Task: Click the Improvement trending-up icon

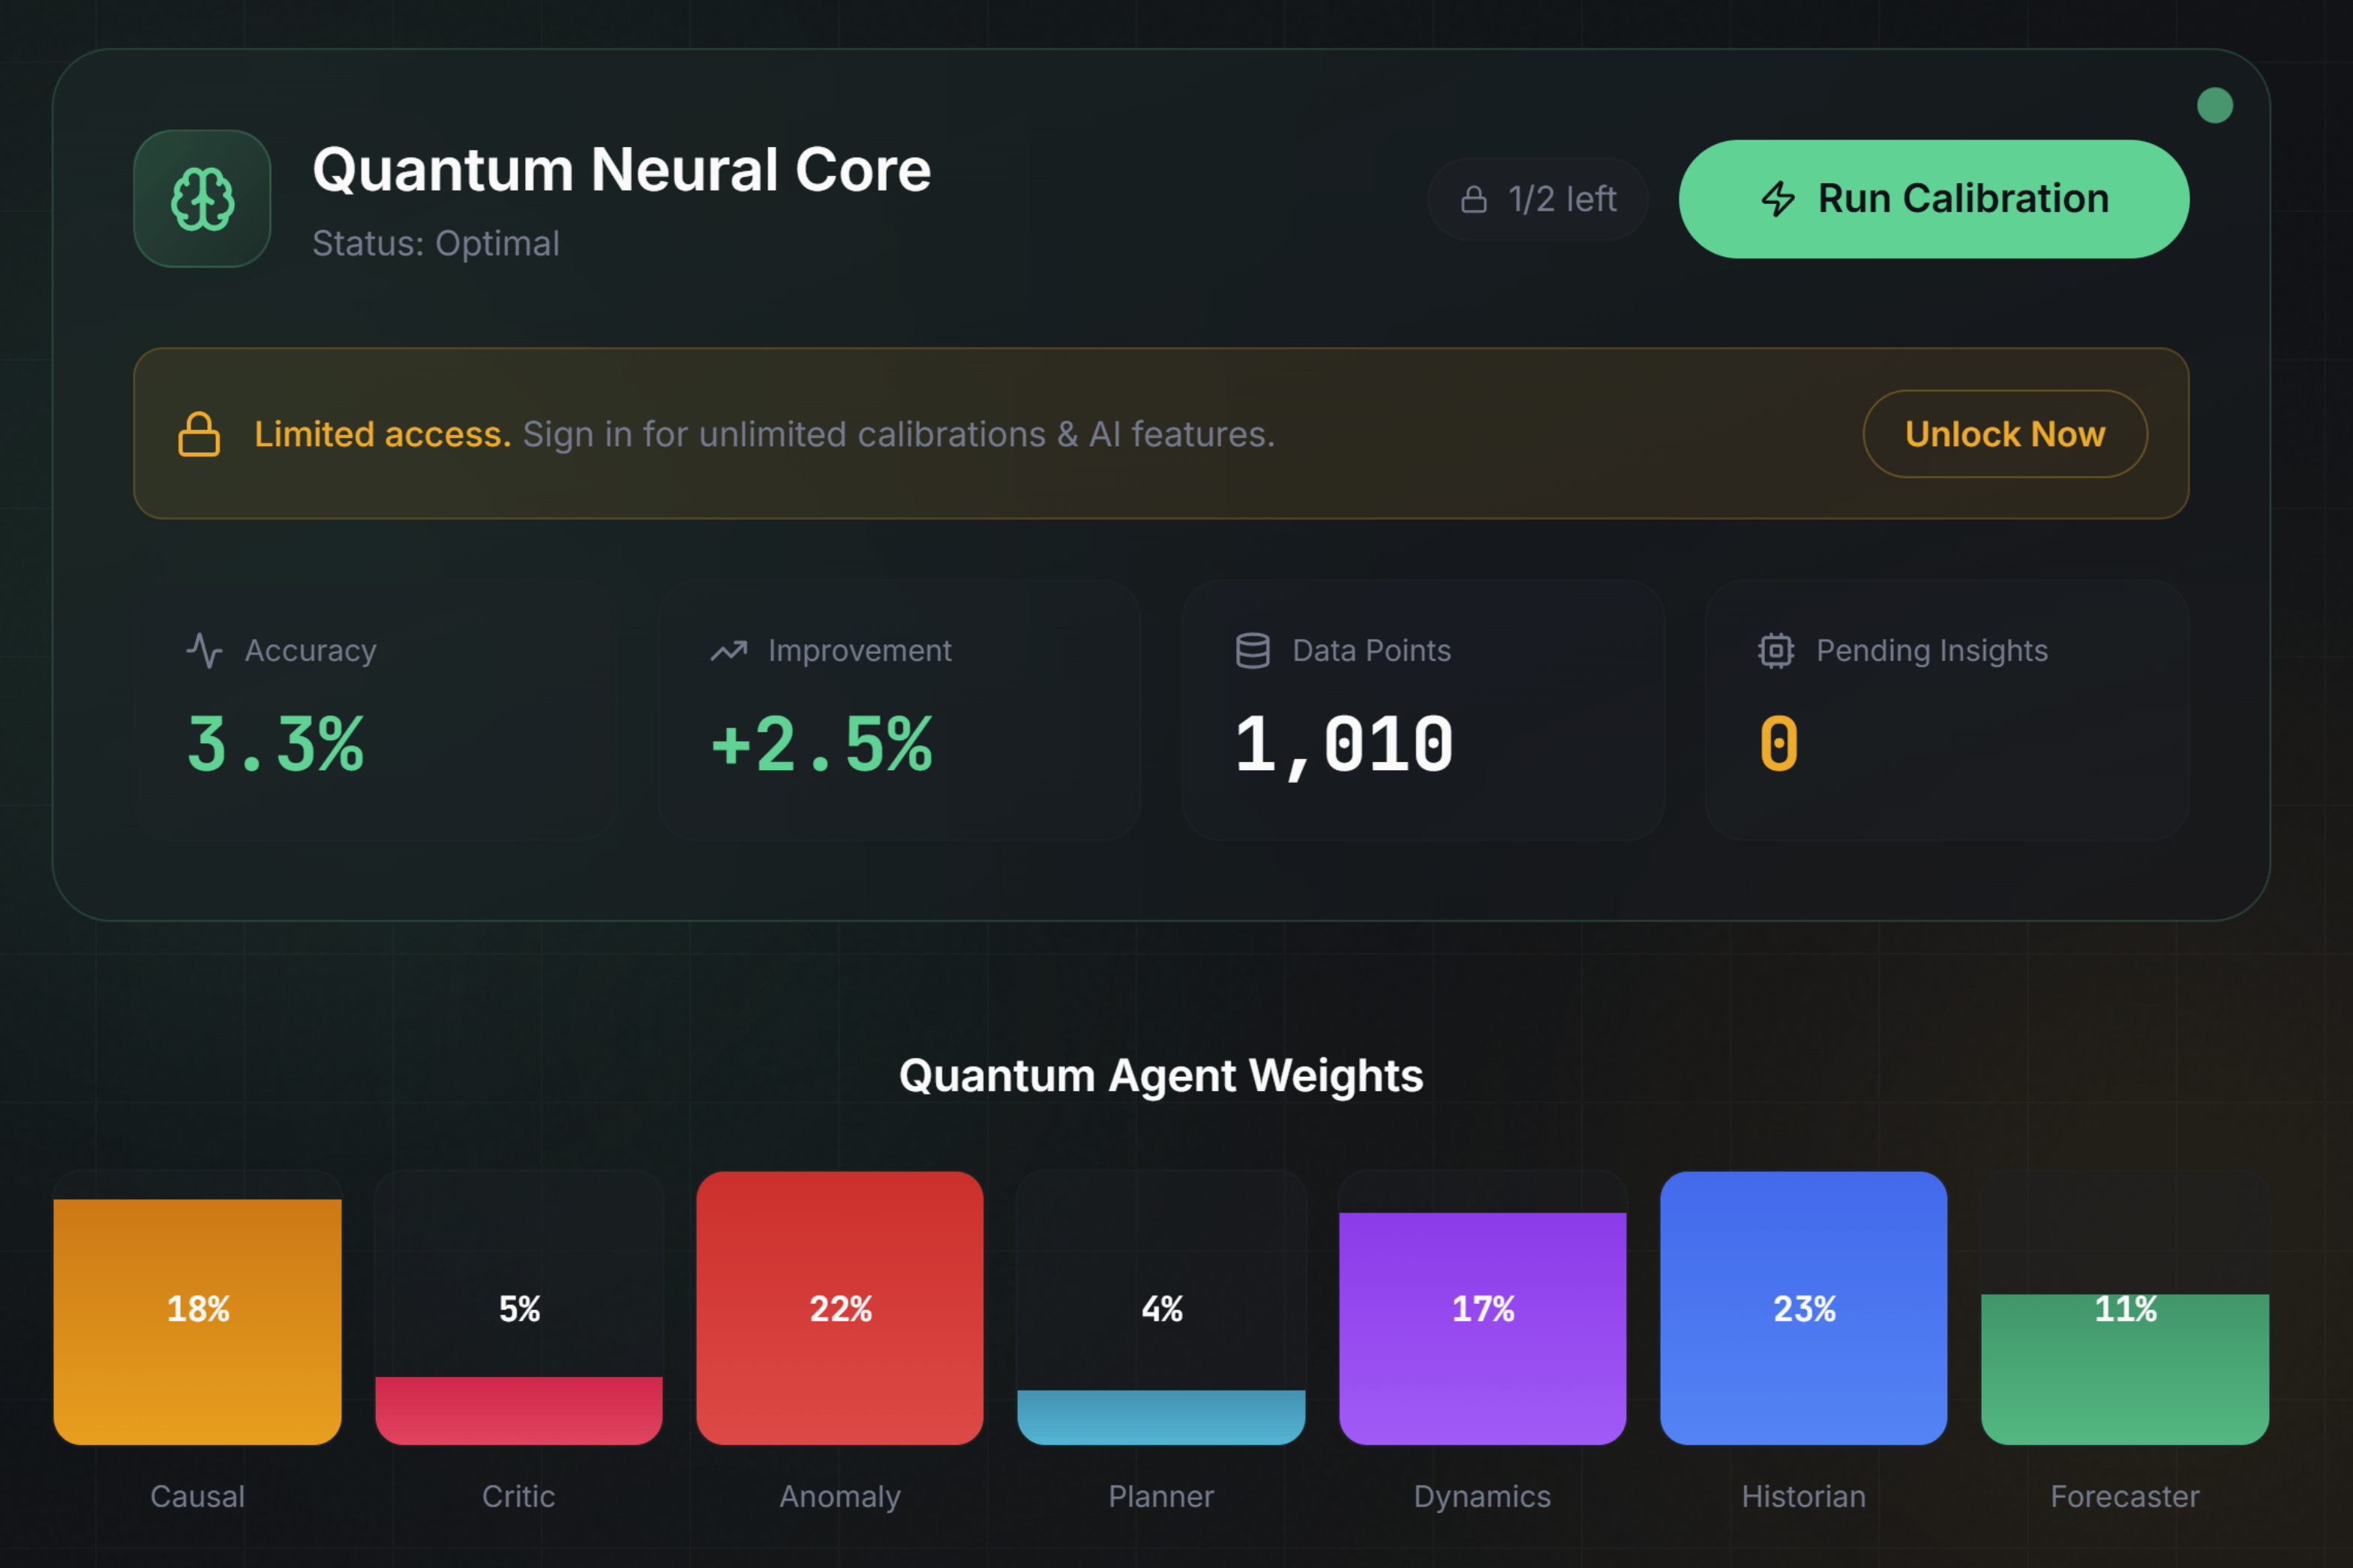Action: tap(728, 651)
